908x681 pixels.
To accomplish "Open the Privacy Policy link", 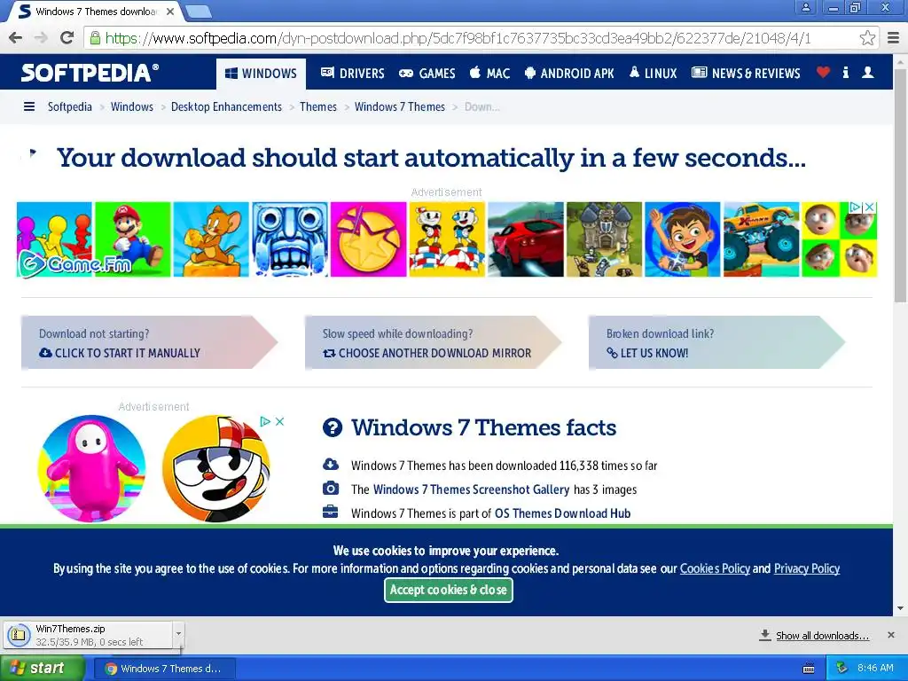I will 807,568.
